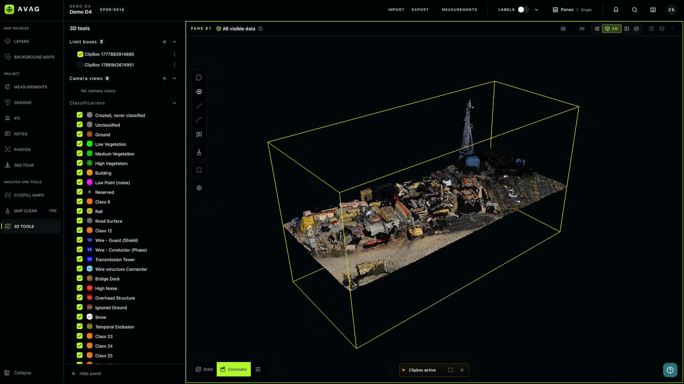Open EPSG:5514 coordinate system selector
684x384 pixels.
pyautogui.click(x=112, y=10)
